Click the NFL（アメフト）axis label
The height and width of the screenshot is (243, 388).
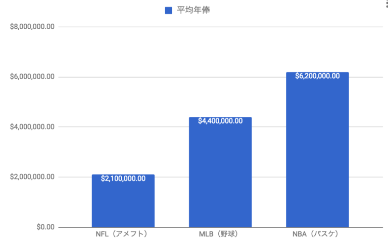[121, 234]
